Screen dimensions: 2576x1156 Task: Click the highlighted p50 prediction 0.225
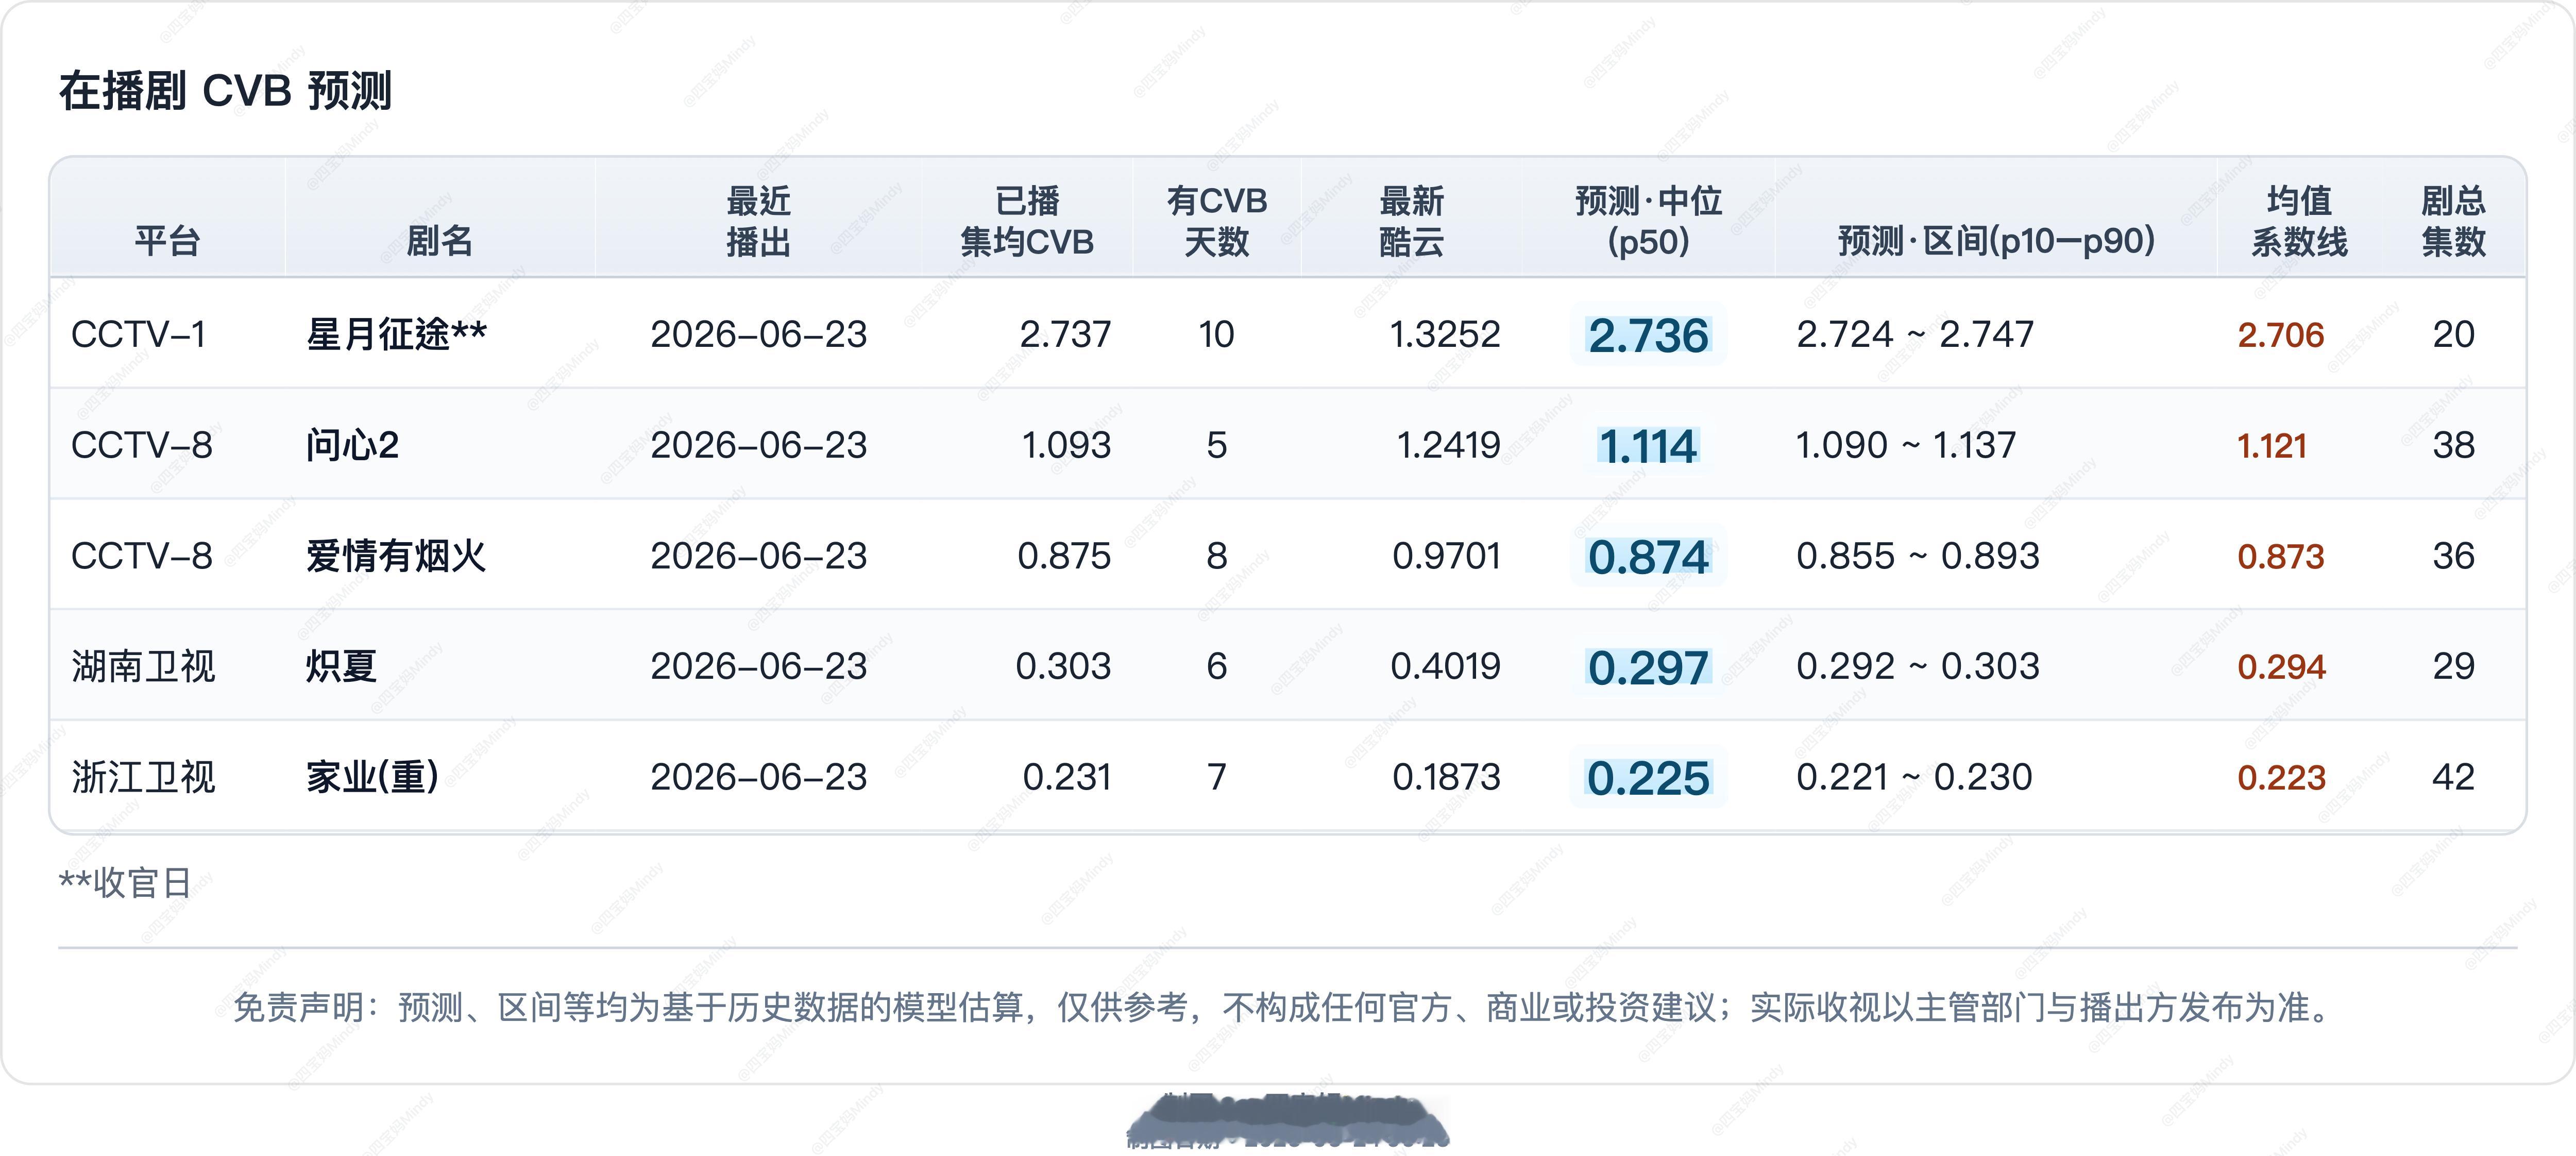[1648, 778]
